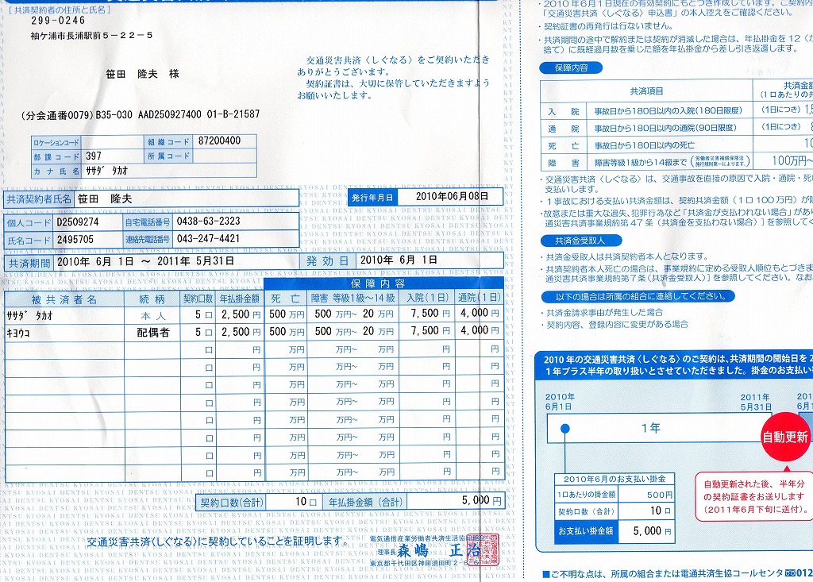The height and width of the screenshot is (582, 813).
Task: Click the addressee name 笹田 隆夫 様
Action: coord(142,74)
